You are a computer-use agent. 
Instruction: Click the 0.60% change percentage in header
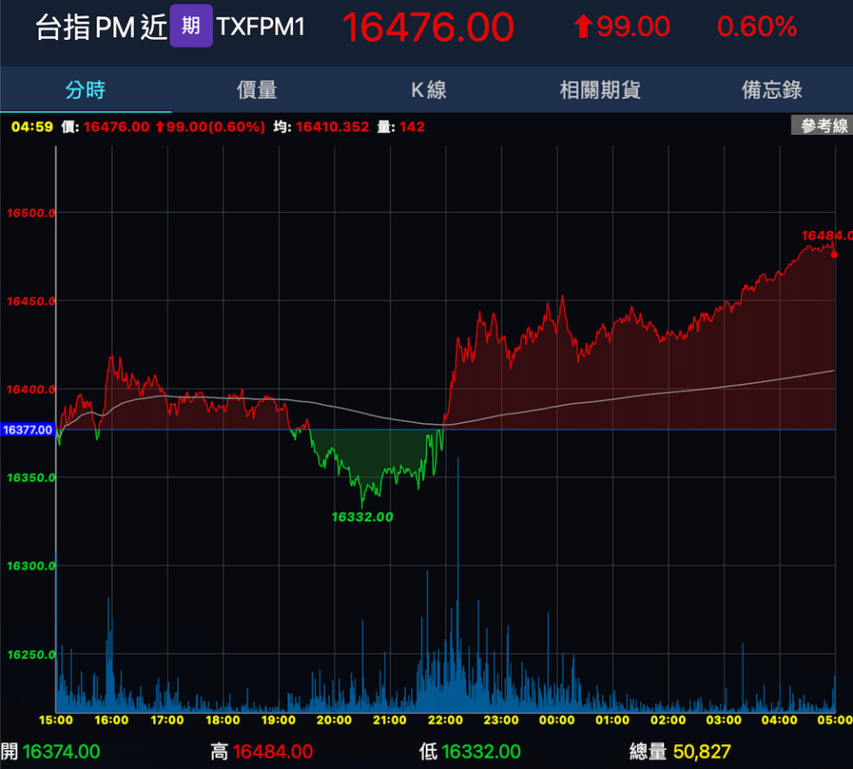click(756, 27)
